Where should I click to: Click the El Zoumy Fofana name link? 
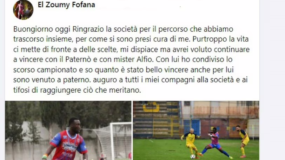click(66, 5)
